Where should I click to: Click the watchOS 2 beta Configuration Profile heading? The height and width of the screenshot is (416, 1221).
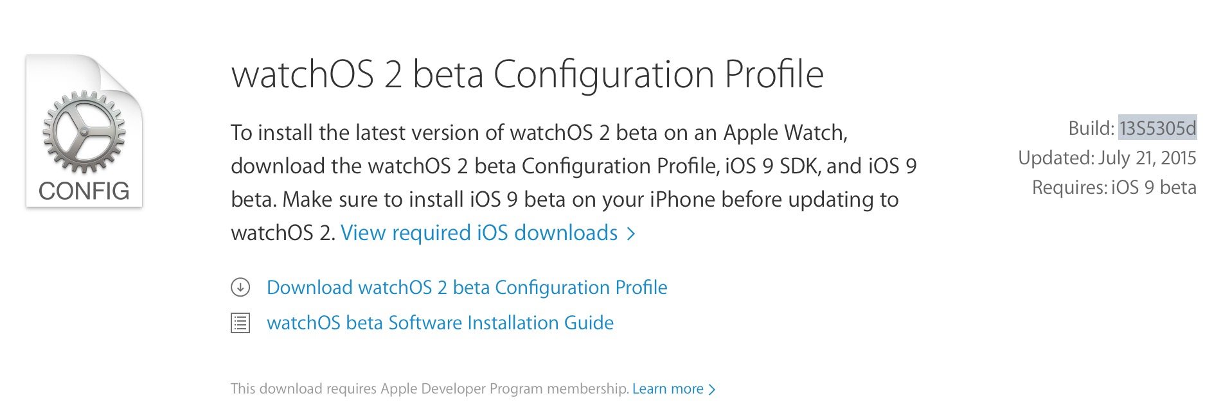(x=527, y=74)
